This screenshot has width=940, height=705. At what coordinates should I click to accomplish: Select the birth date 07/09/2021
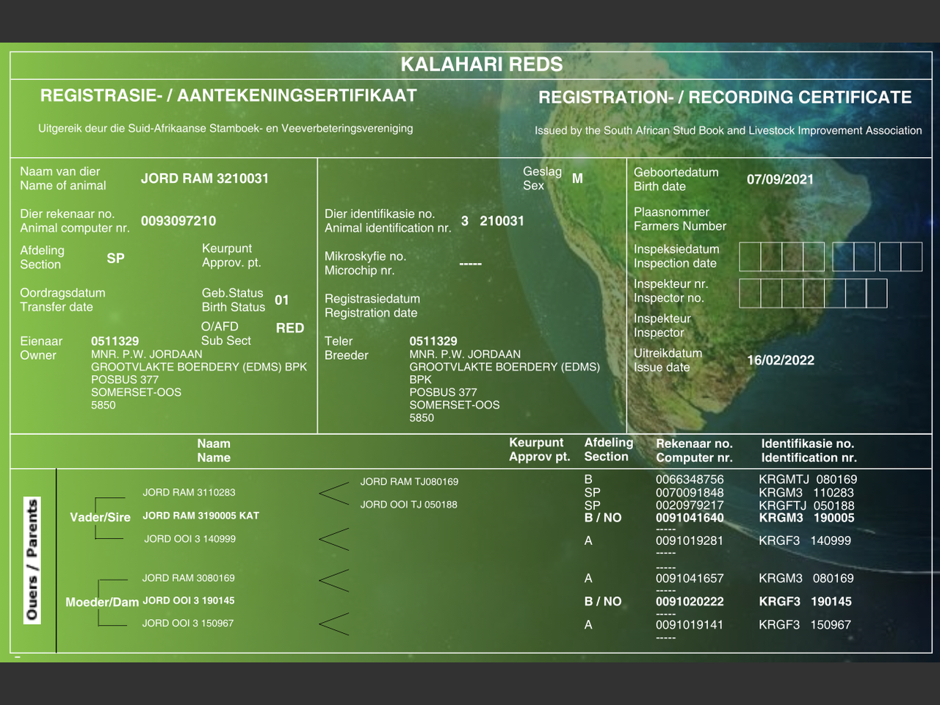click(x=780, y=179)
